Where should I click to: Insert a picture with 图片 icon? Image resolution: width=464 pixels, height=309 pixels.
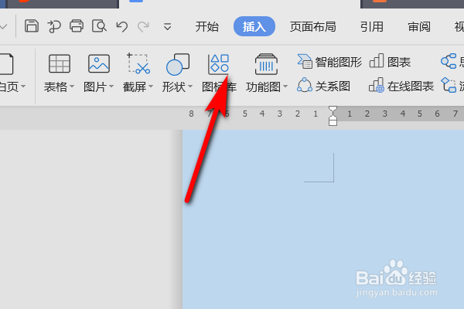99,63
